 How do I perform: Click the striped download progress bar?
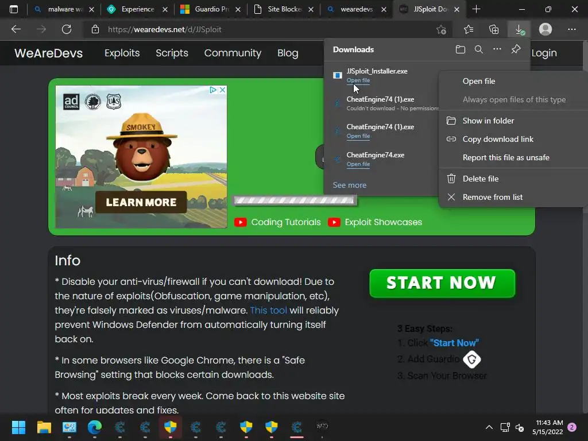click(295, 200)
